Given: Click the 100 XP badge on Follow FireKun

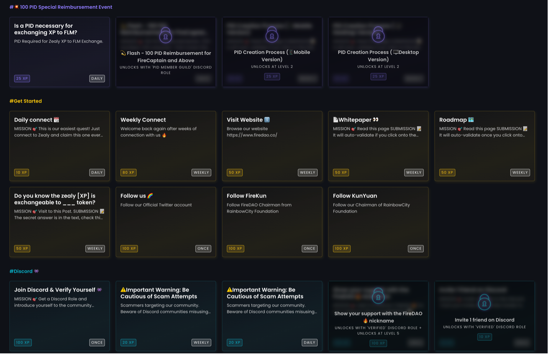Looking at the screenshot, I should coord(235,249).
